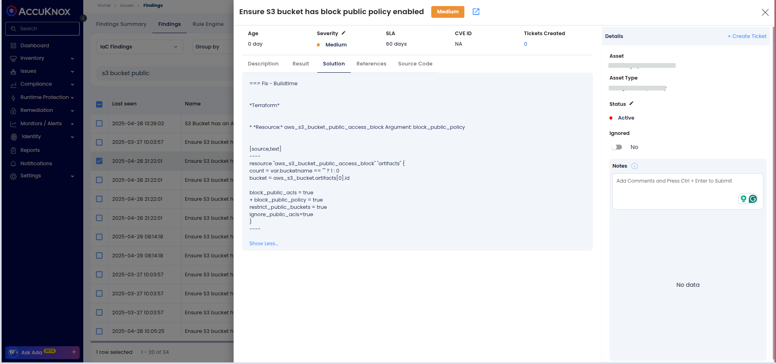Open Notifications bell item
The height and width of the screenshot is (364, 776).
(31, 164)
